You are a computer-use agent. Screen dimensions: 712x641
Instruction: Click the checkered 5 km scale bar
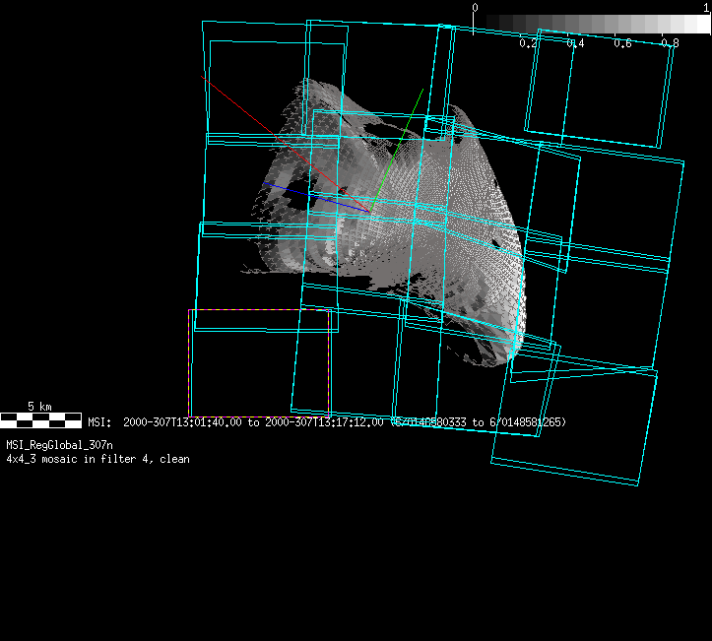[40, 420]
